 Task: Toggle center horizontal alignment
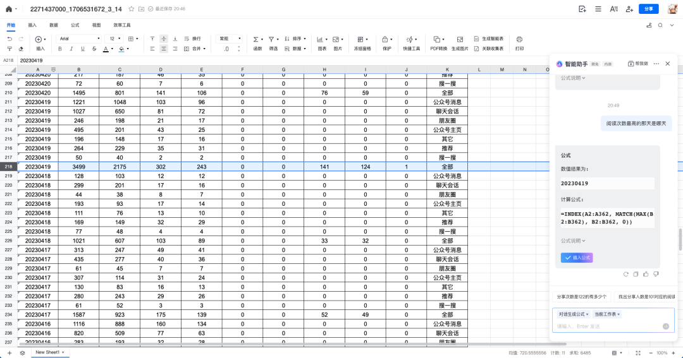(164, 49)
